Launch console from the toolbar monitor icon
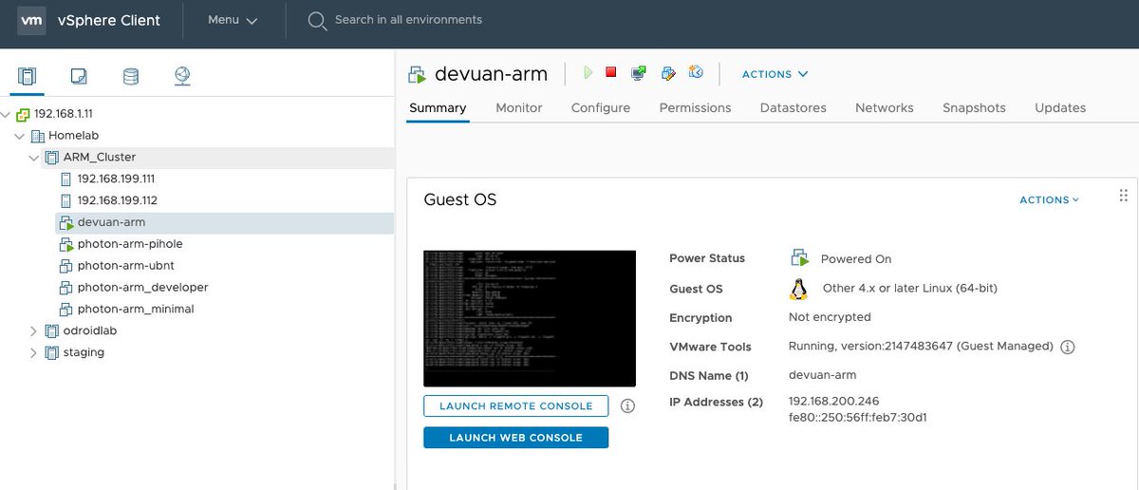The height and width of the screenshot is (490, 1139). (x=639, y=73)
